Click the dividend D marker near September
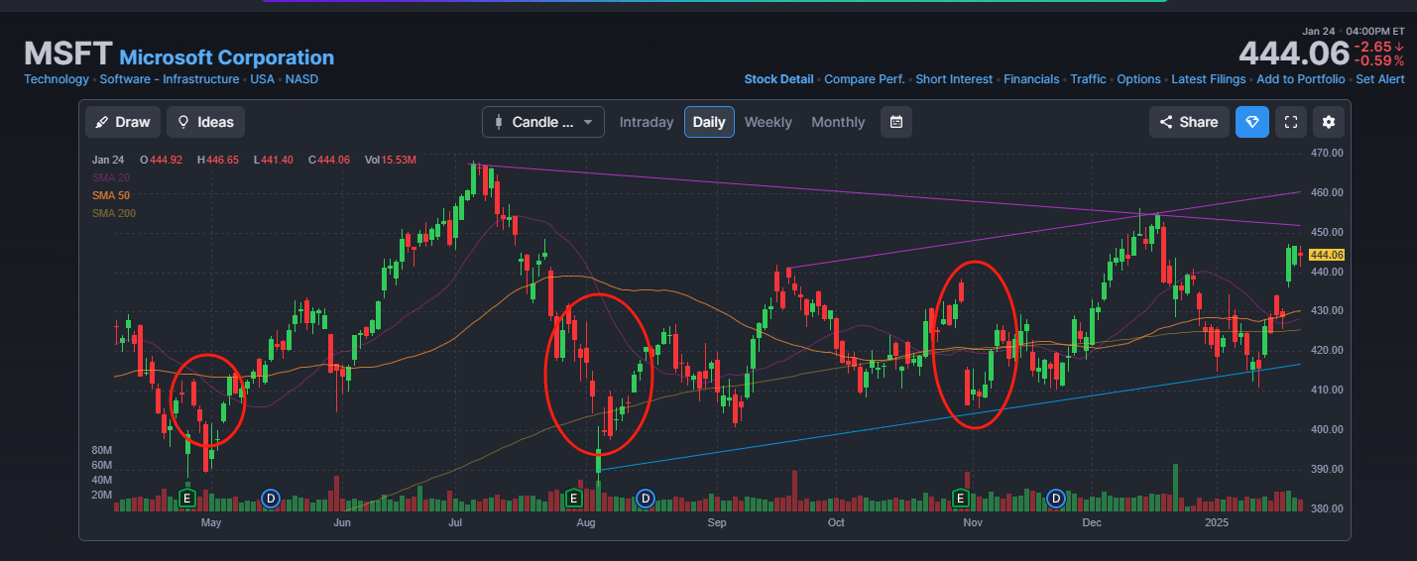1417x561 pixels. pos(646,497)
